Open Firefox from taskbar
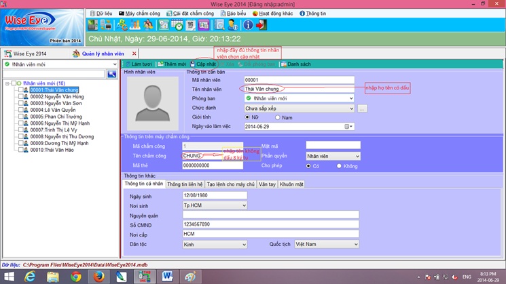 pyautogui.click(x=98, y=277)
